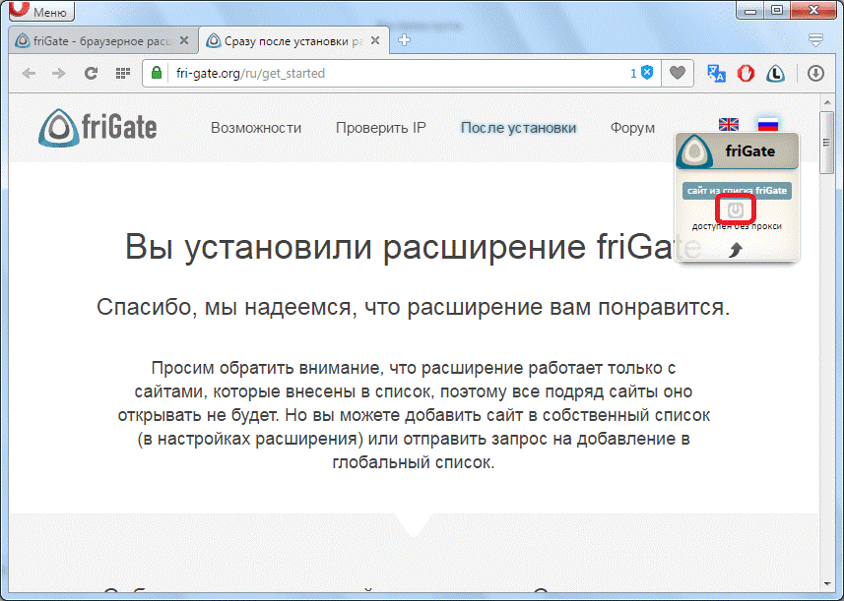Image resolution: width=844 pixels, height=601 pixels.
Task: Open the tab list menu icon
Action: (815, 39)
